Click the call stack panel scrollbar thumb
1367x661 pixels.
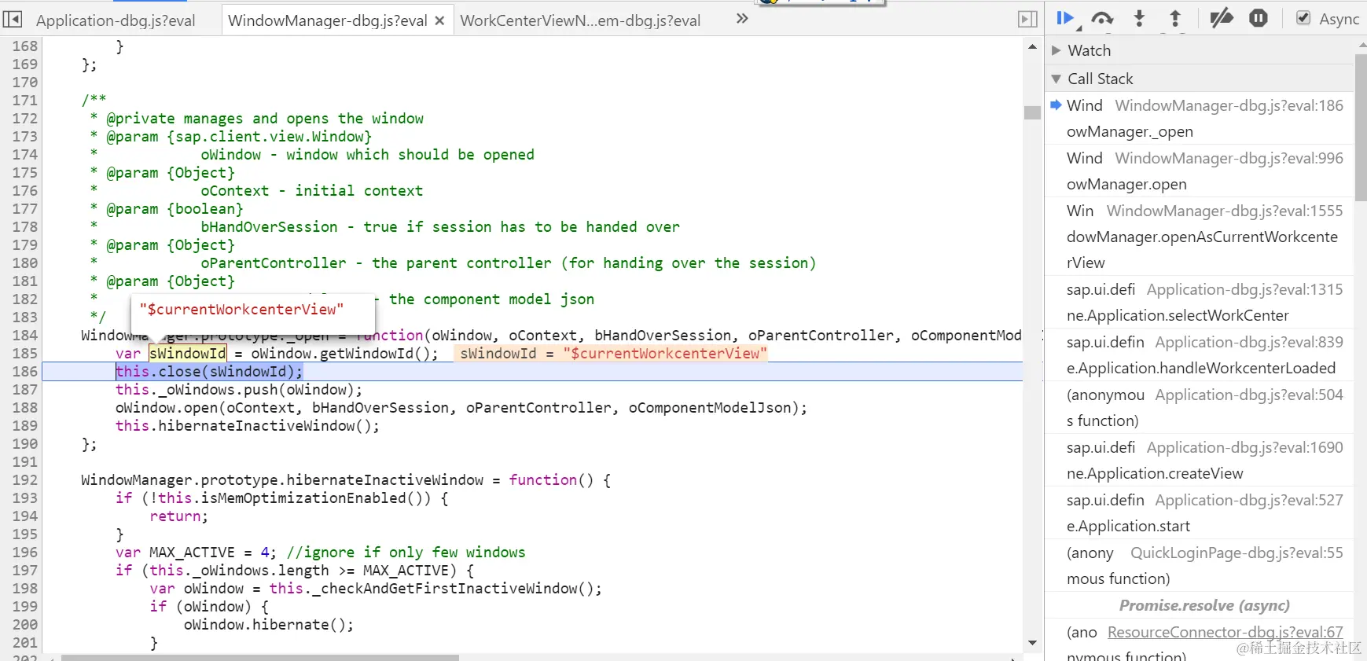click(x=1361, y=127)
